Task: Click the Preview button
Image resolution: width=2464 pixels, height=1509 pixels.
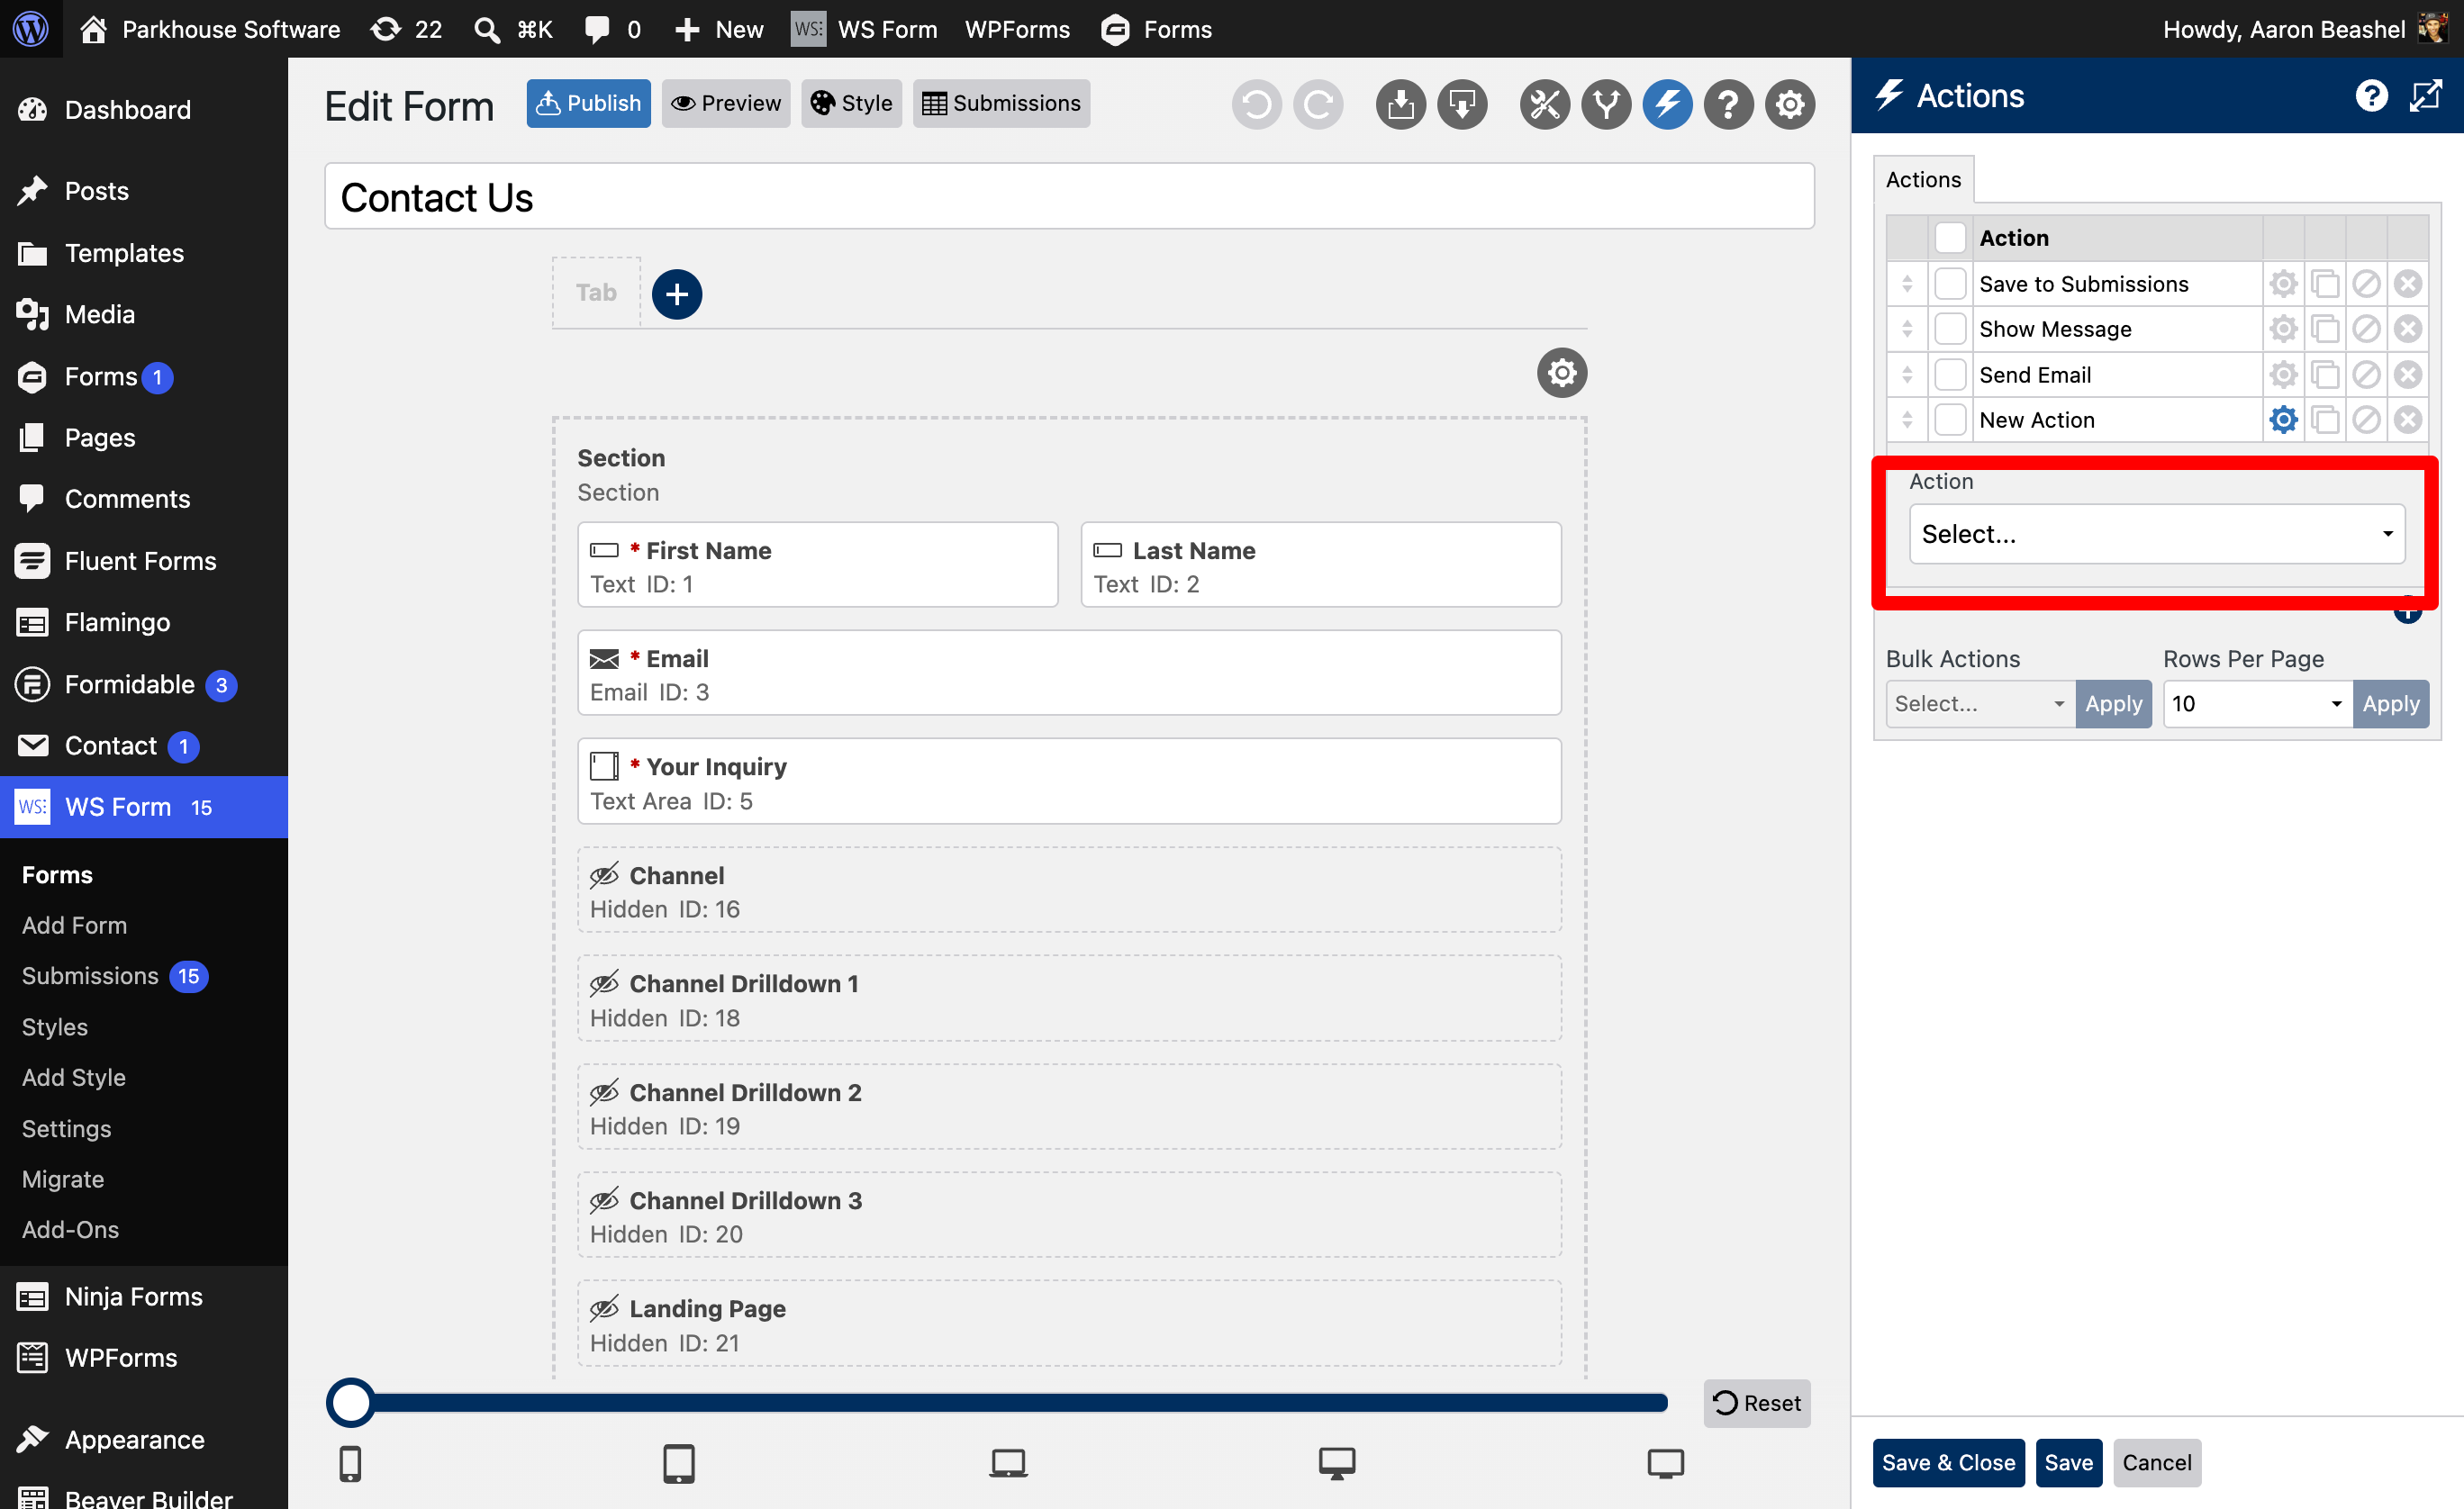Action: point(726,103)
